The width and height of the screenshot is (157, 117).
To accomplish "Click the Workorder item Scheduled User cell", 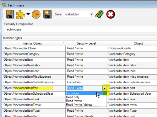I will tap(132, 94).
